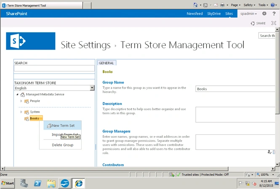The width and height of the screenshot is (280, 189).
Task: Open the Newsfeed link
Action: [x=195, y=13]
